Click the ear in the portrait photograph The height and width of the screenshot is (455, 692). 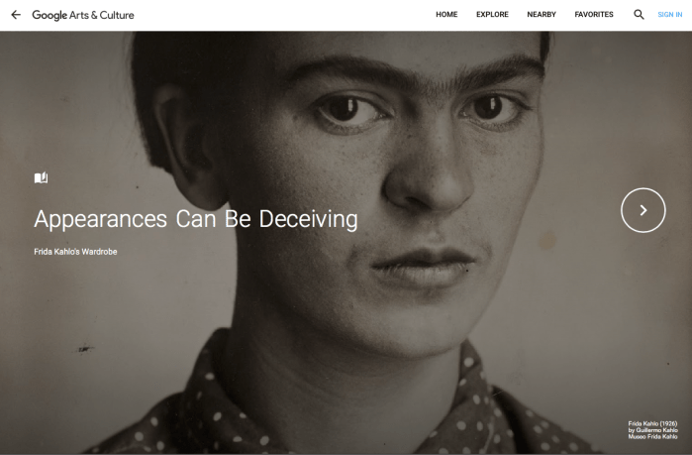190,148
